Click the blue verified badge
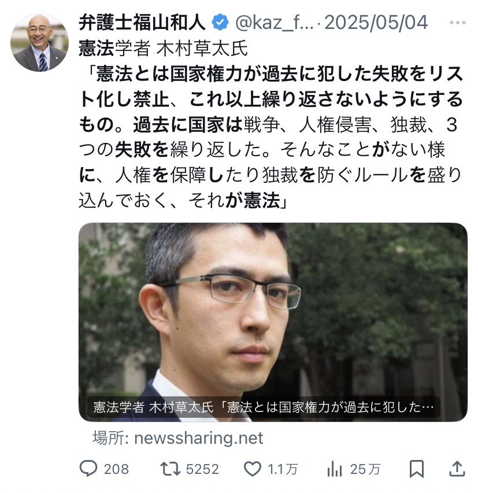 (220, 23)
